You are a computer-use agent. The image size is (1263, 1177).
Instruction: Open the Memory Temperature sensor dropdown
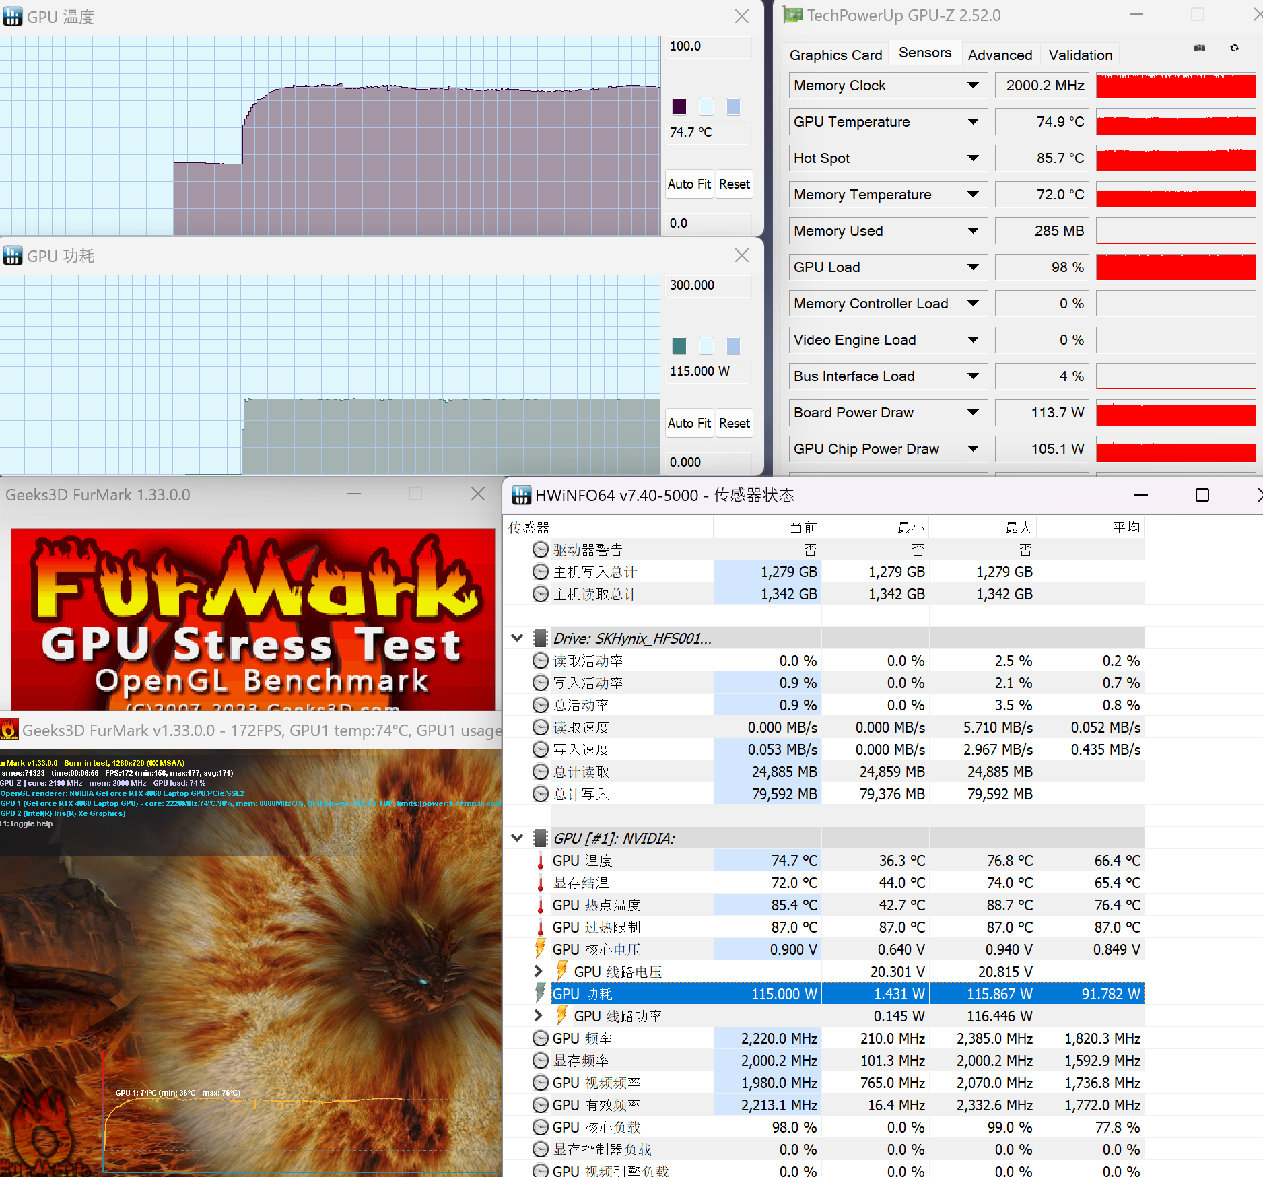click(x=973, y=195)
